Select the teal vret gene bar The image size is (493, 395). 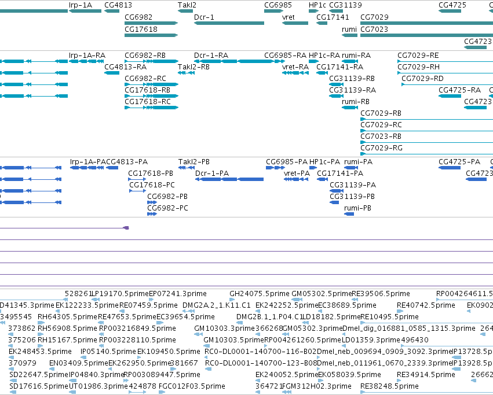(x=295, y=23)
